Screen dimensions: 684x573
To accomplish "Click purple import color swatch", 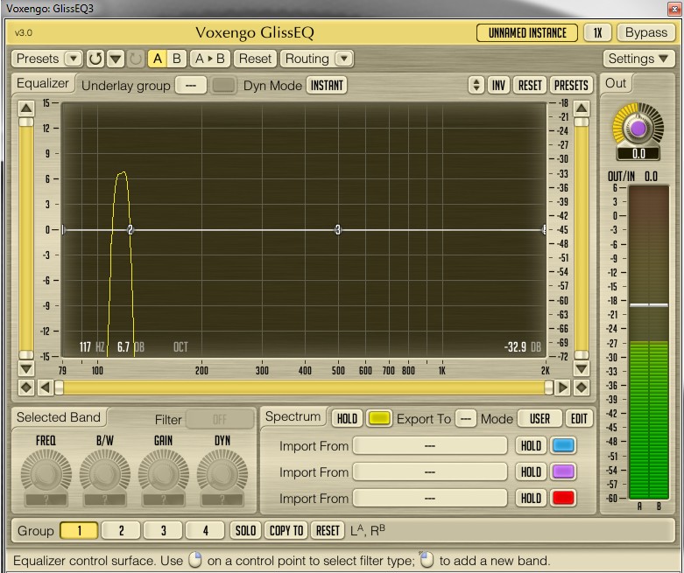I will (563, 472).
